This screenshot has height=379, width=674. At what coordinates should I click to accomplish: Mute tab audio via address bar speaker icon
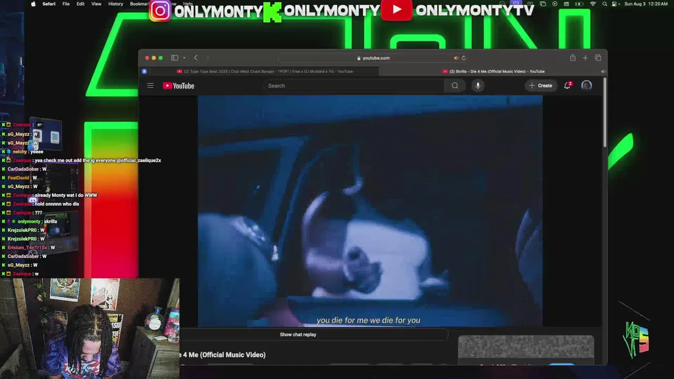(456, 58)
